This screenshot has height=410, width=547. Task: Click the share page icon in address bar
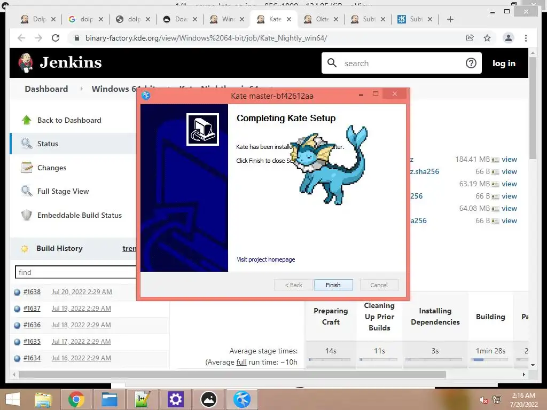tap(470, 38)
